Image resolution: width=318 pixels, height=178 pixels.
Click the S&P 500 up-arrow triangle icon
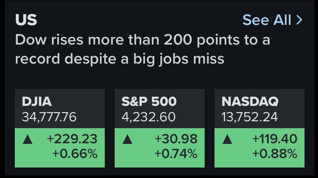point(127,139)
